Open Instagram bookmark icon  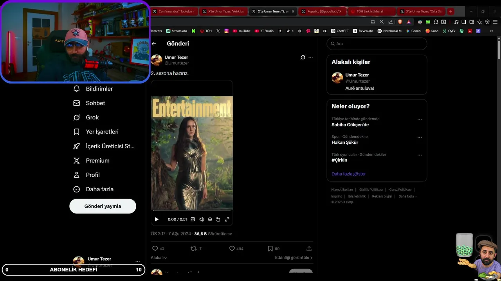(226, 31)
